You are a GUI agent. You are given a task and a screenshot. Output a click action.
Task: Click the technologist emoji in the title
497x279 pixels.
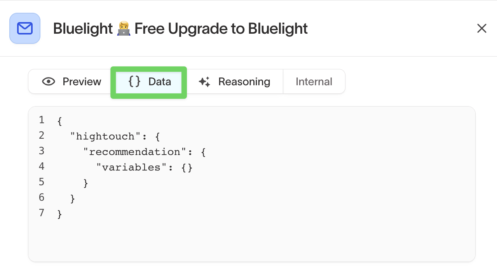coord(124,29)
